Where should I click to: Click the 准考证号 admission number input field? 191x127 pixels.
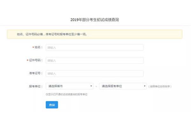(95, 73)
